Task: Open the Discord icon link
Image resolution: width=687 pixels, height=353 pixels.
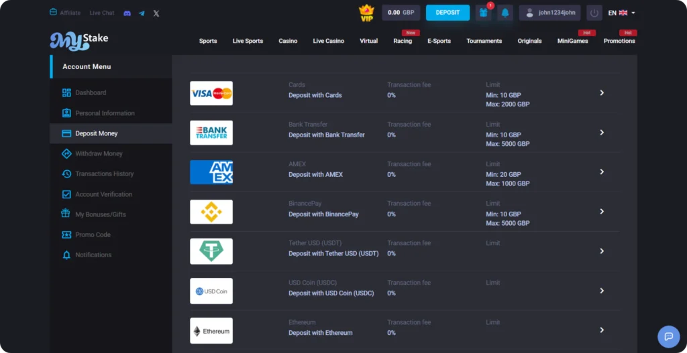Action: click(x=127, y=13)
